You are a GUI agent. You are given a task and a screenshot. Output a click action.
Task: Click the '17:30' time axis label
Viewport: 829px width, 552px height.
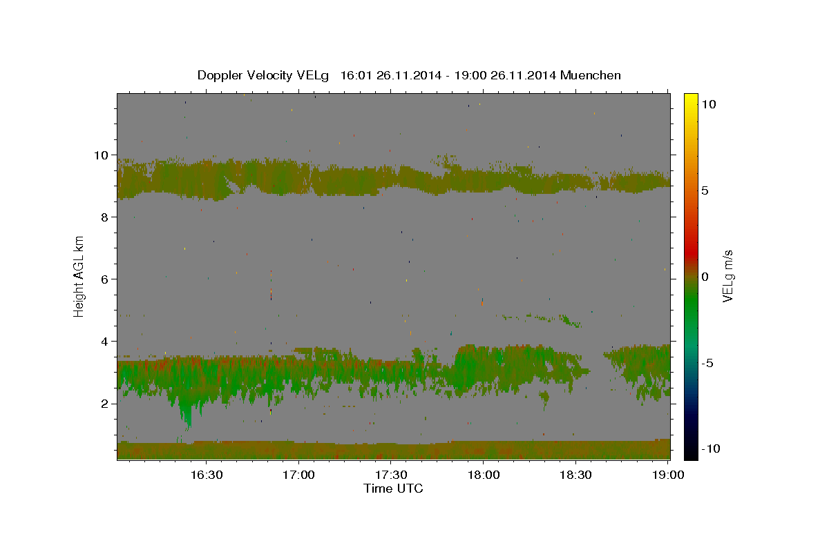tap(390, 475)
